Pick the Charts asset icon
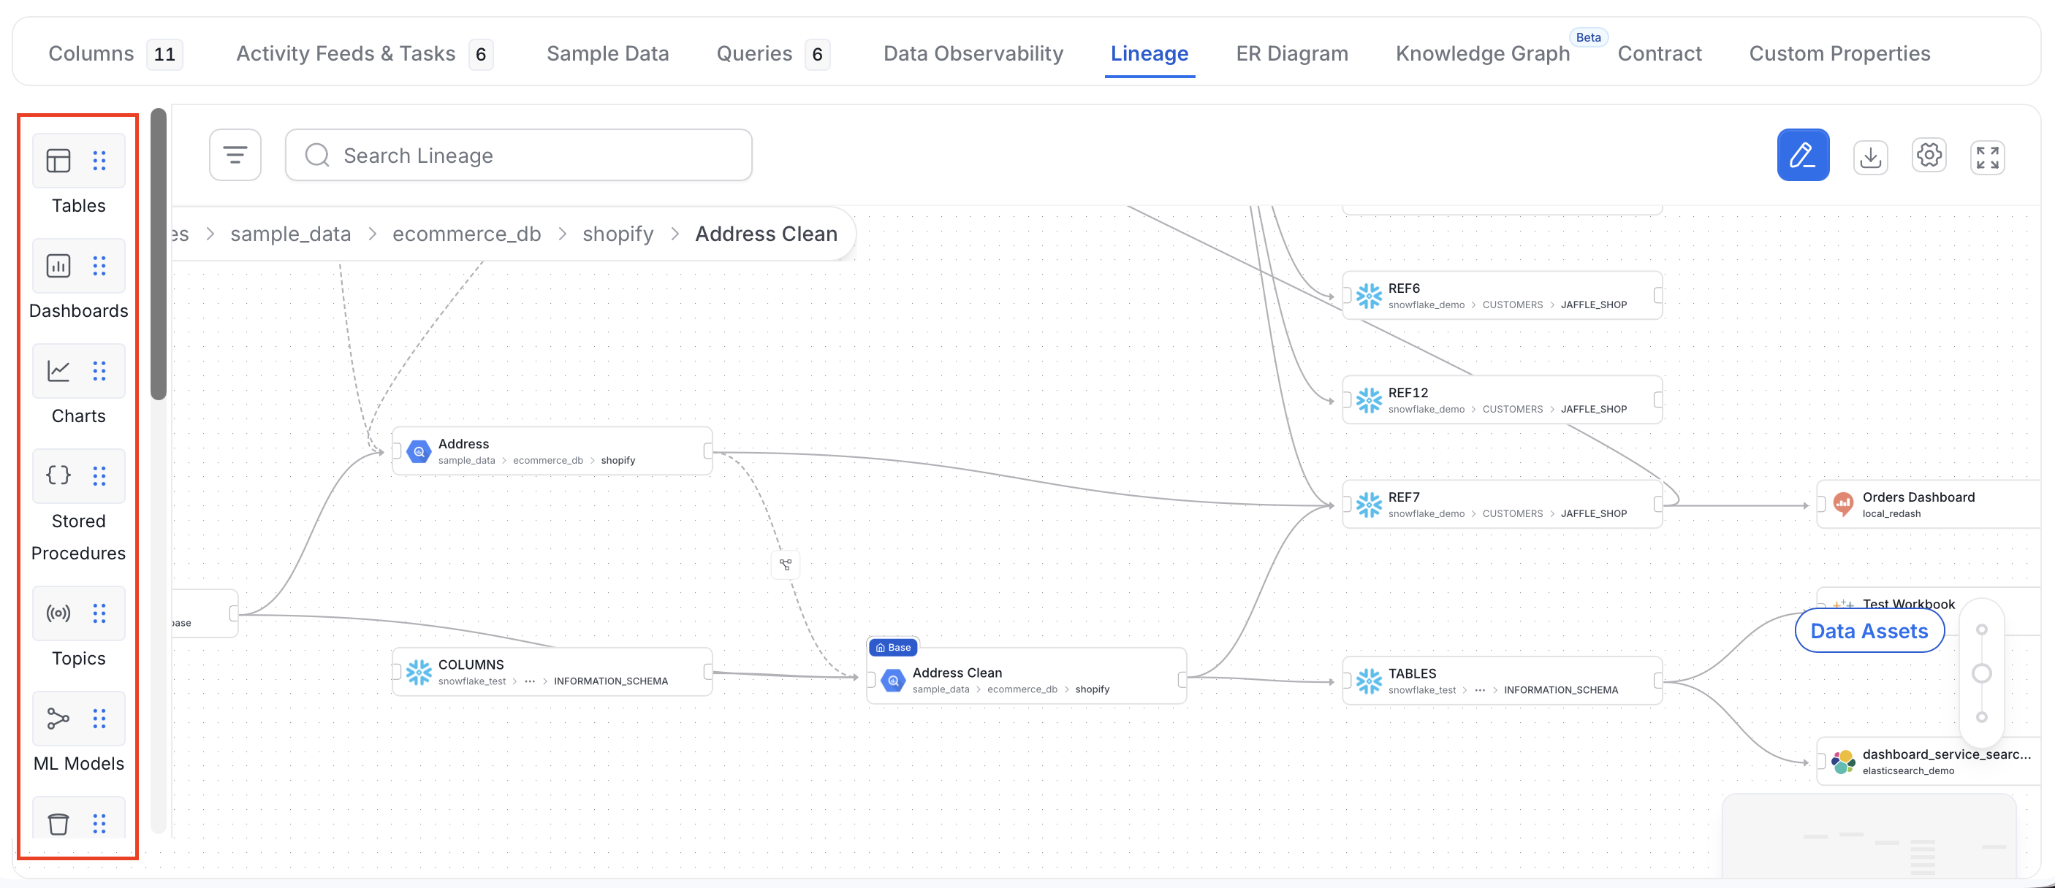Image resolution: width=2055 pixels, height=888 pixels. click(58, 372)
